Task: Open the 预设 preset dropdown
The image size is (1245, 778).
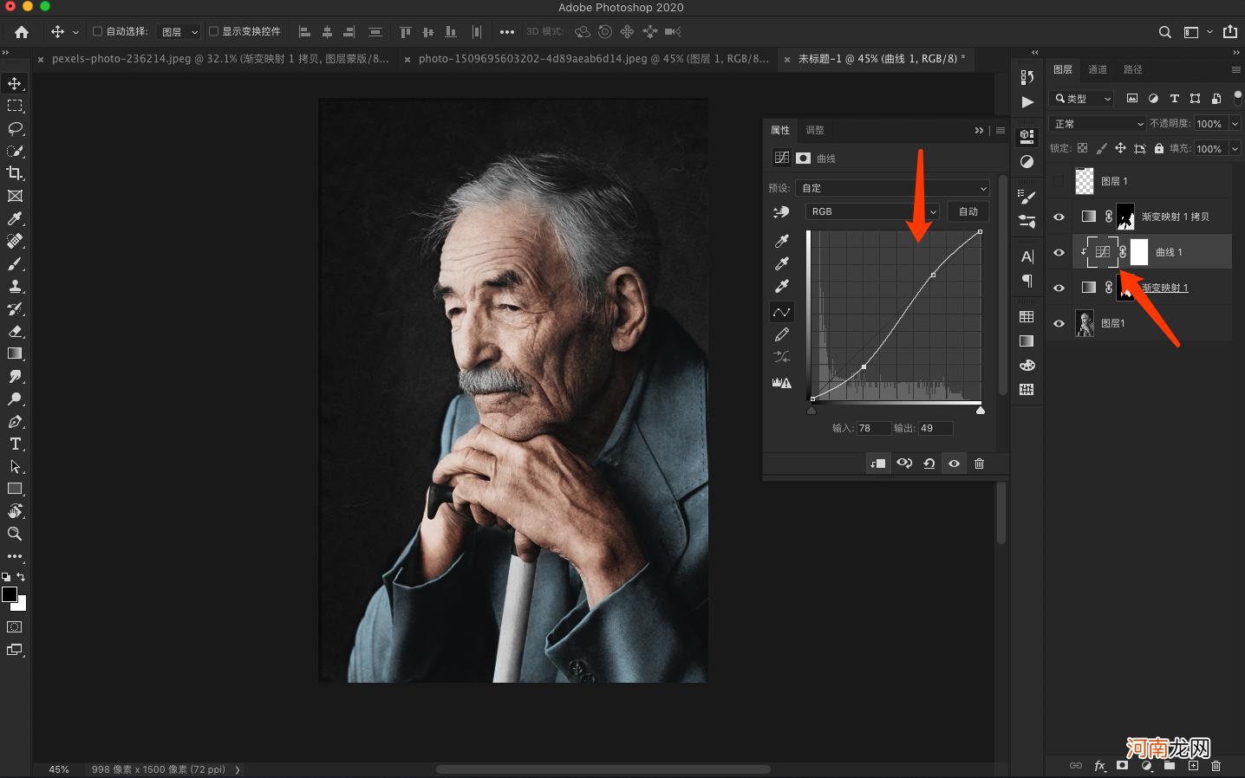Action: 893,188
